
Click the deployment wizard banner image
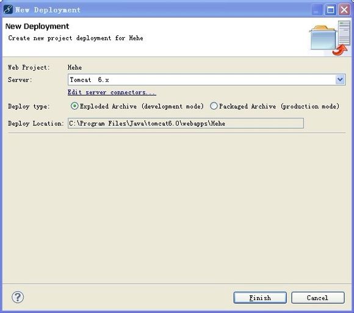coord(330,38)
